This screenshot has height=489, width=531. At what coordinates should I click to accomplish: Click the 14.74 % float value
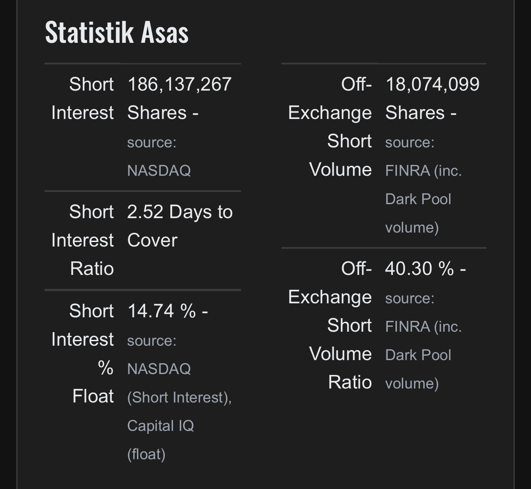point(168,311)
